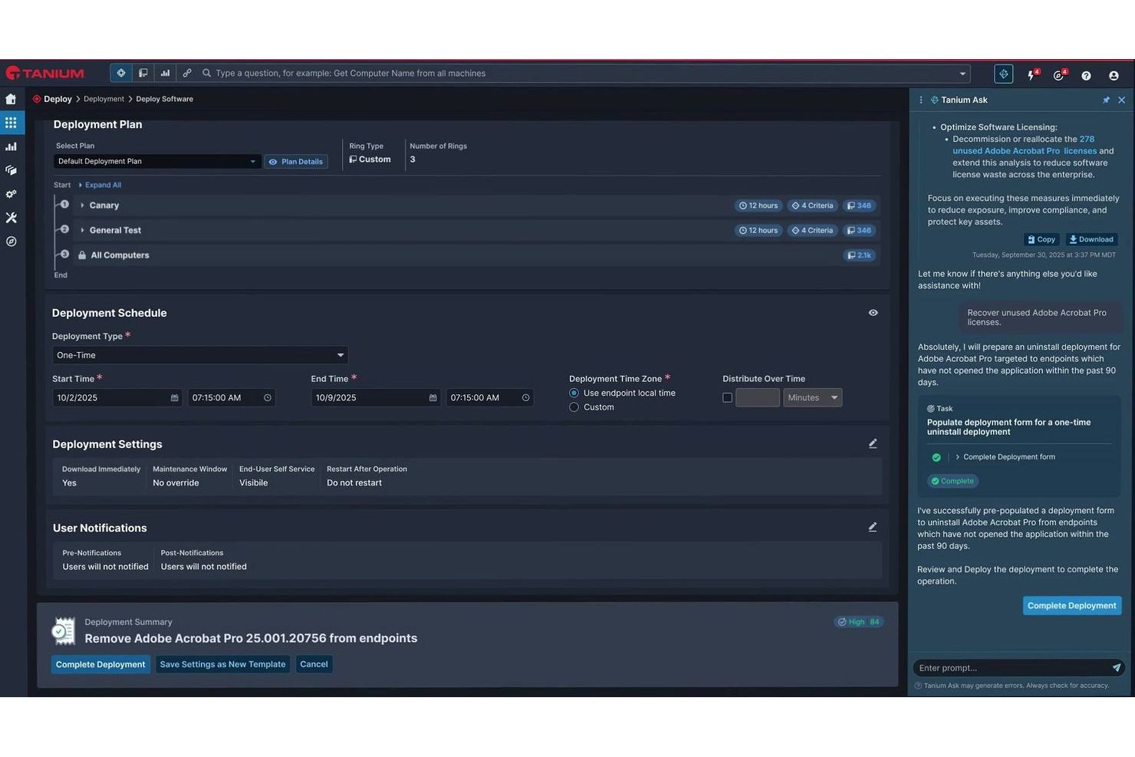This screenshot has width=1135, height=757.
Task: Edit Deployment Settings with the pencil icon
Action: [x=873, y=443]
